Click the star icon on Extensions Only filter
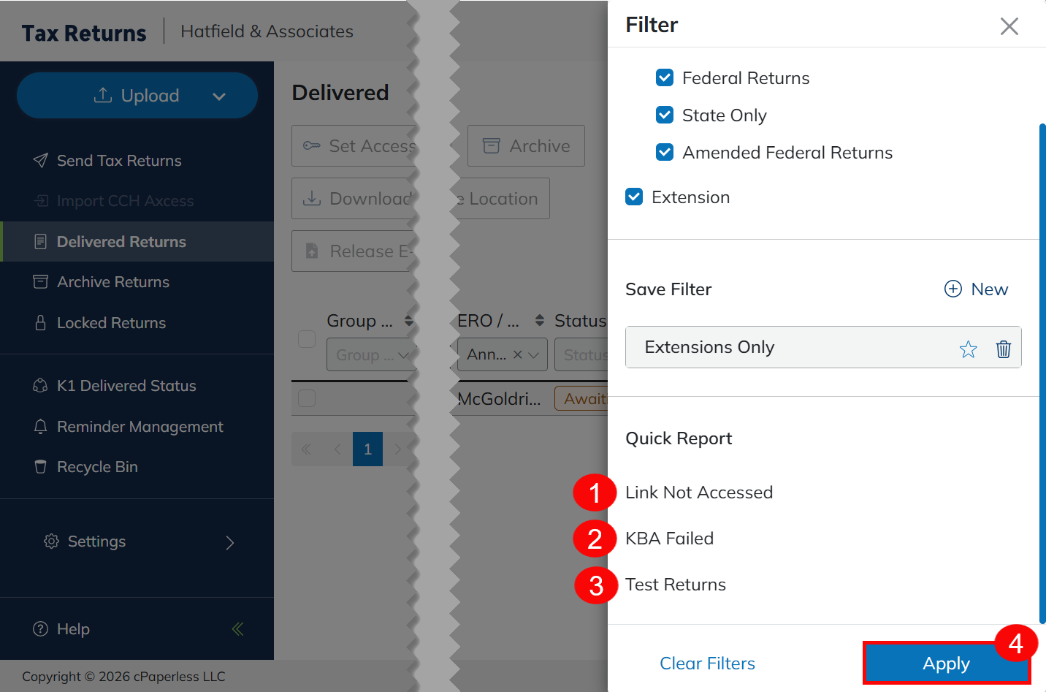This screenshot has height=692, width=1046. (x=968, y=349)
